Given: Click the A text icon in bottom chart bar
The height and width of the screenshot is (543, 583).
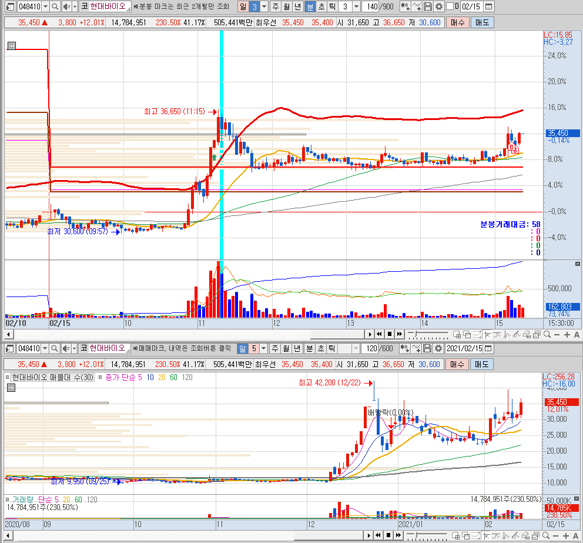Looking at the screenshot, I should (x=575, y=536).
